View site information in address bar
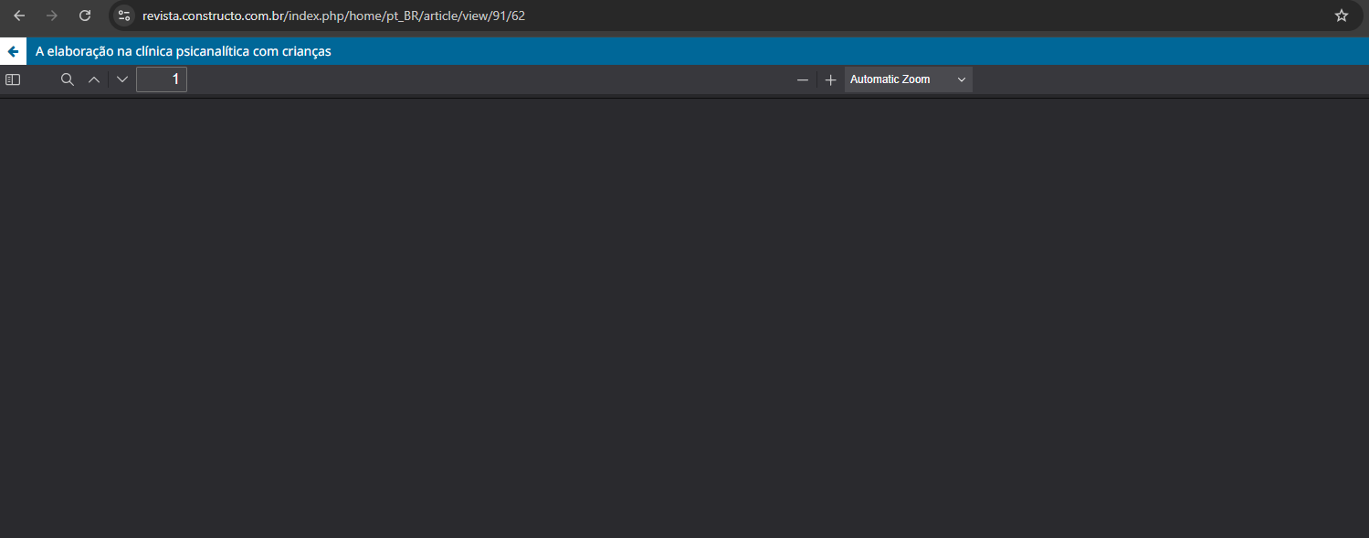Image resolution: width=1369 pixels, height=538 pixels. (x=125, y=16)
